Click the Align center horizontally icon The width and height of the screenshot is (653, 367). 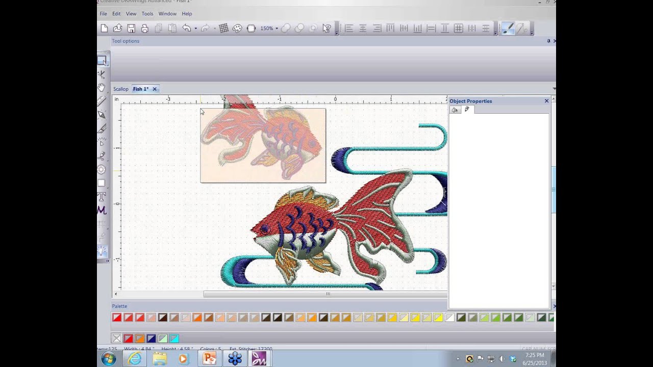click(x=363, y=29)
